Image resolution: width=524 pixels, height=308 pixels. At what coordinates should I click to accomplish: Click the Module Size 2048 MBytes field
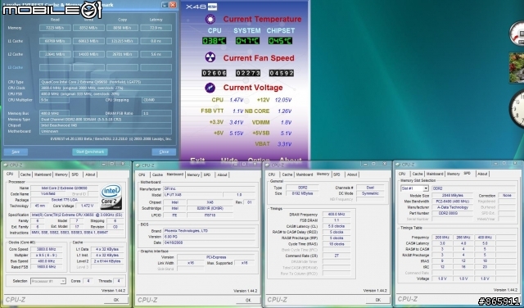(453, 196)
